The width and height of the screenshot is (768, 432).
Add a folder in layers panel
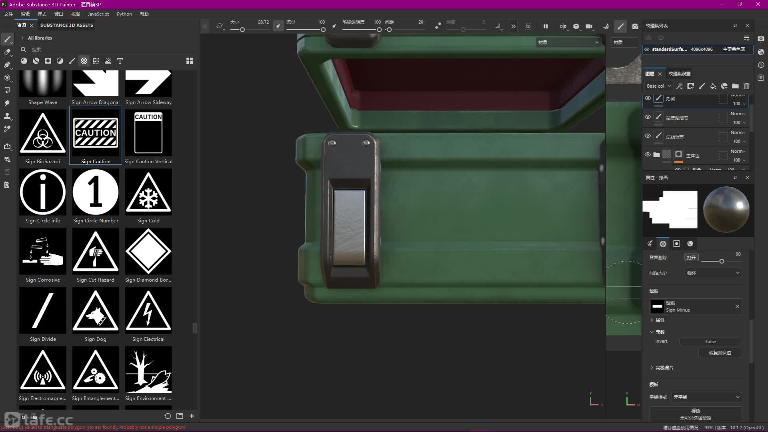[735, 86]
